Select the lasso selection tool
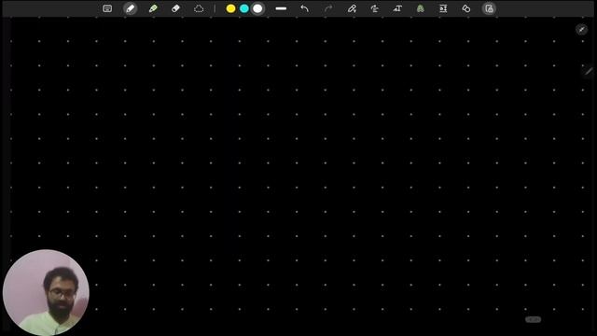This screenshot has width=597, height=336. click(x=199, y=8)
